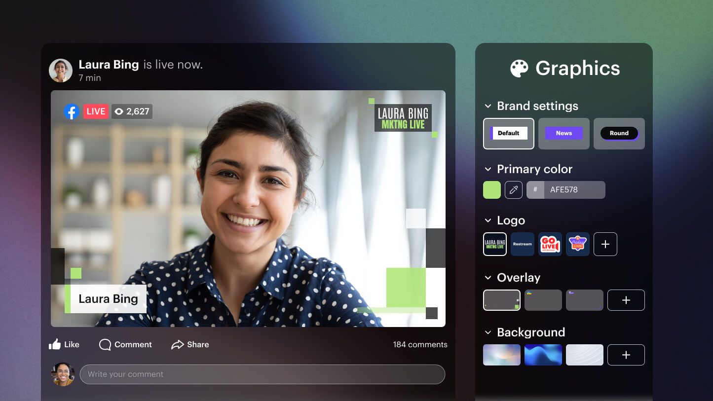Select the Restream logo
Screen dimensions: 713x401
pyautogui.click(x=522, y=244)
